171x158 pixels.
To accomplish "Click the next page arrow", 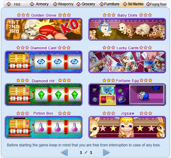I will (x=106, y=152).
